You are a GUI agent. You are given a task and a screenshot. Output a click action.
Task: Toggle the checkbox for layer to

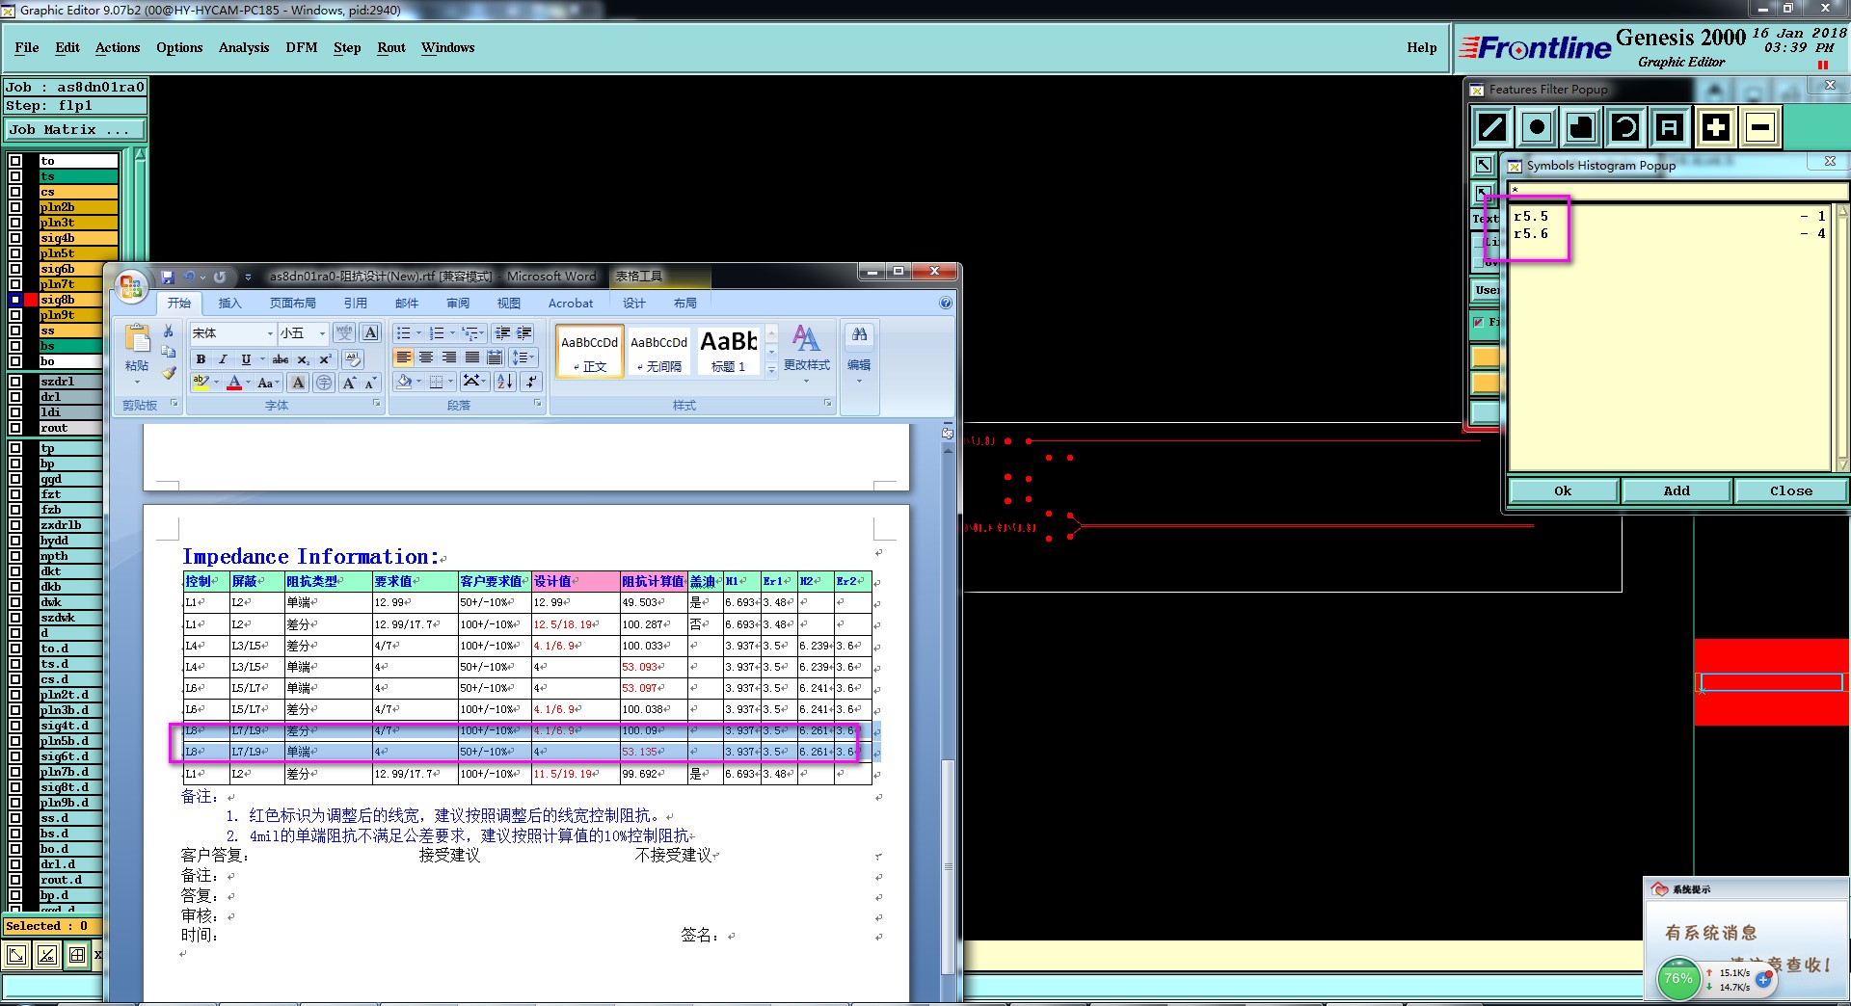pos(15,161)
